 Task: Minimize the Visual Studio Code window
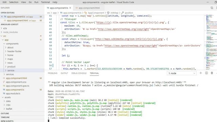coord(208,2)
